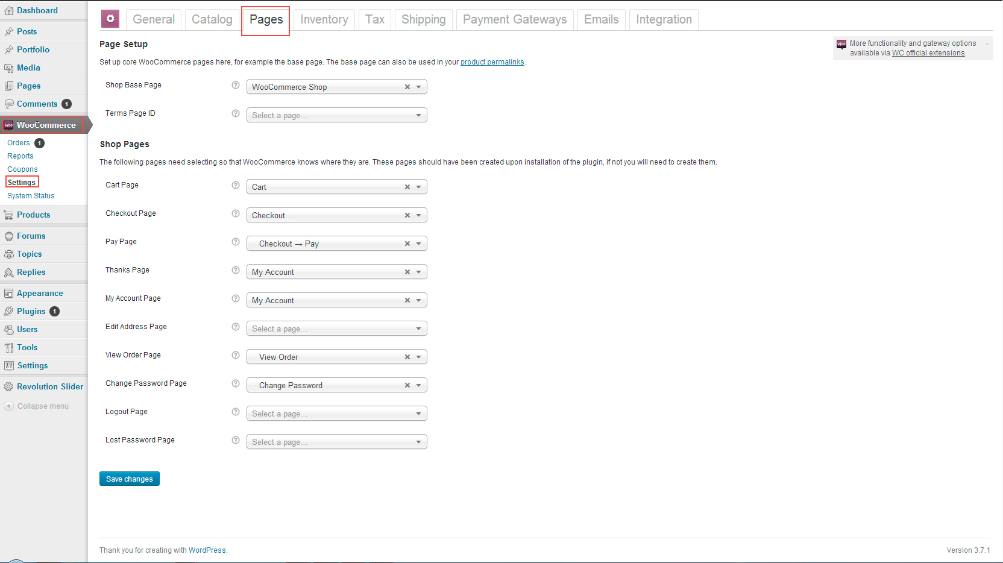Switch to the Shipping tab

point(424,19)
